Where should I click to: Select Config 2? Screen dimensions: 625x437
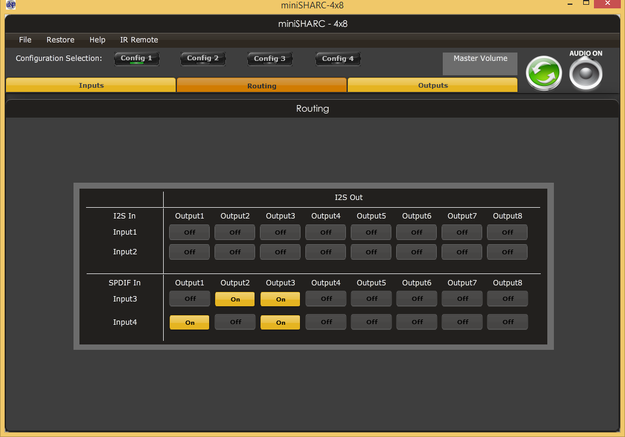[x=203, y=59]
